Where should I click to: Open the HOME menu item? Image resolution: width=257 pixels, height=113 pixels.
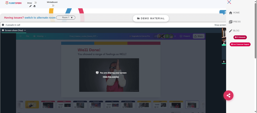pyautogui.click(x=236, y=13)
